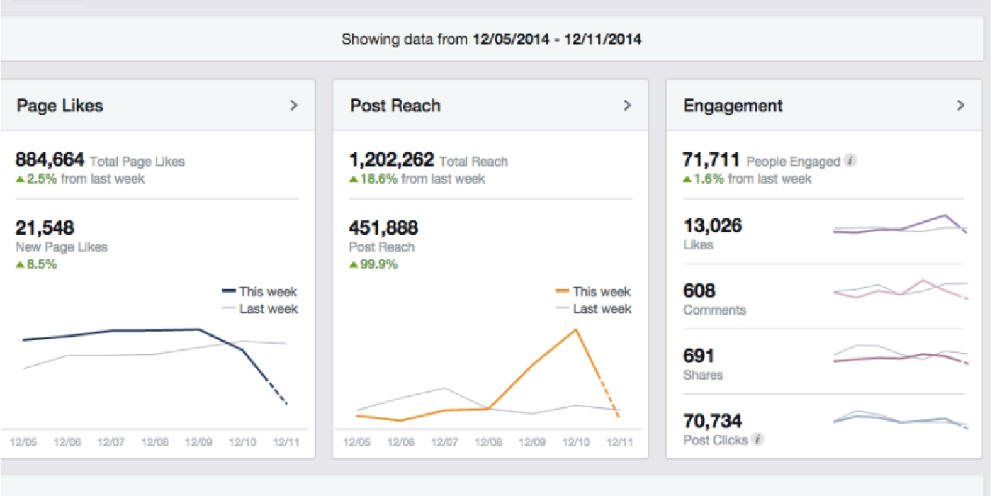
Task: Click the 71,711 People Engaged figure
Action: [711, 160]
